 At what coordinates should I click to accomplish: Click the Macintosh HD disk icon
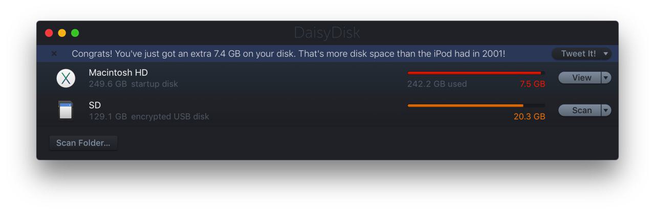[65, 78]
